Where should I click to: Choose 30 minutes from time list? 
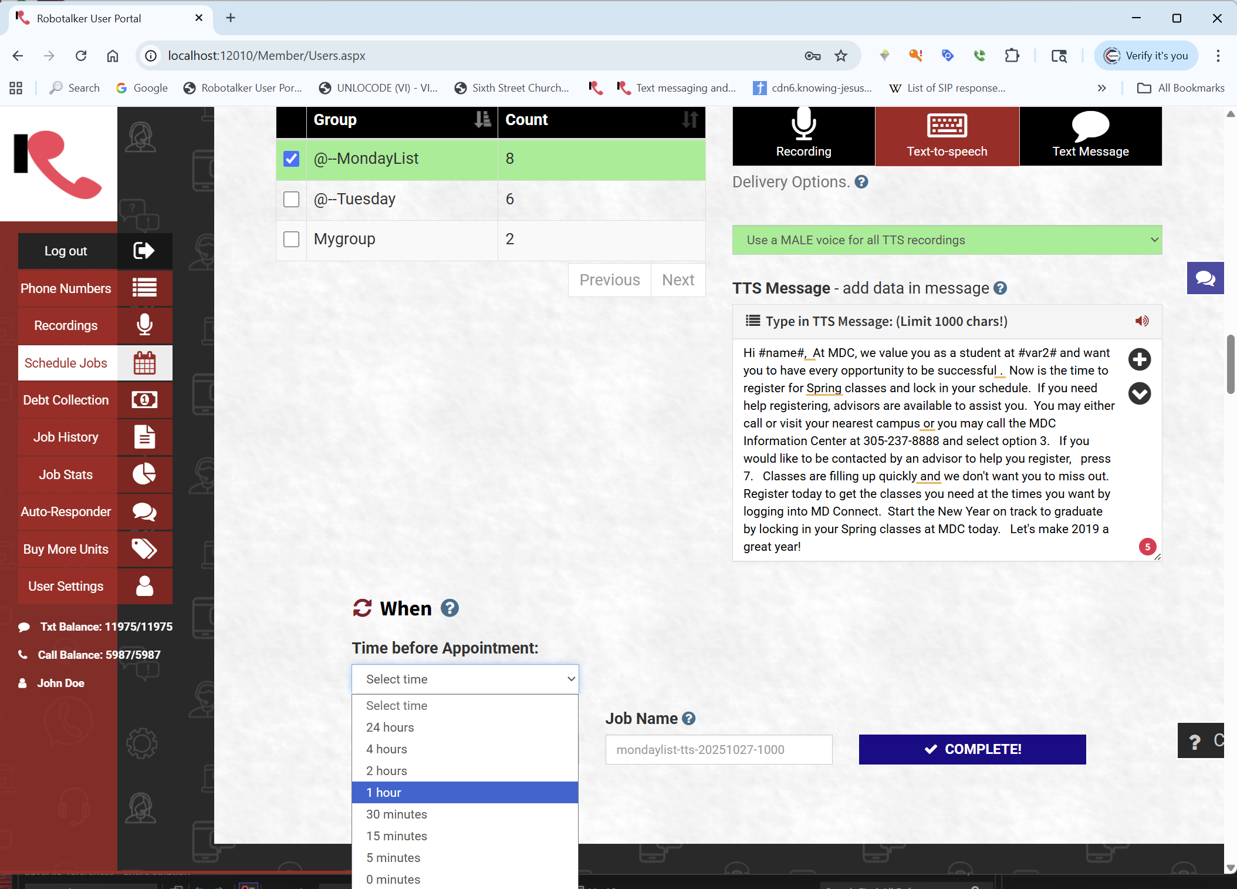[397, 814]
